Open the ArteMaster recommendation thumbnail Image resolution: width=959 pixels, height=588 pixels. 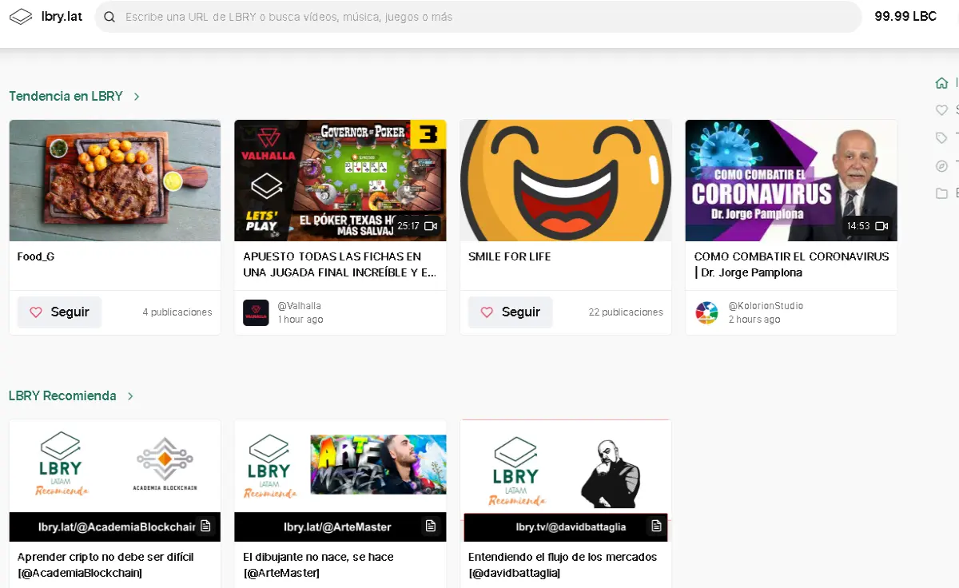tap(340, 480)
